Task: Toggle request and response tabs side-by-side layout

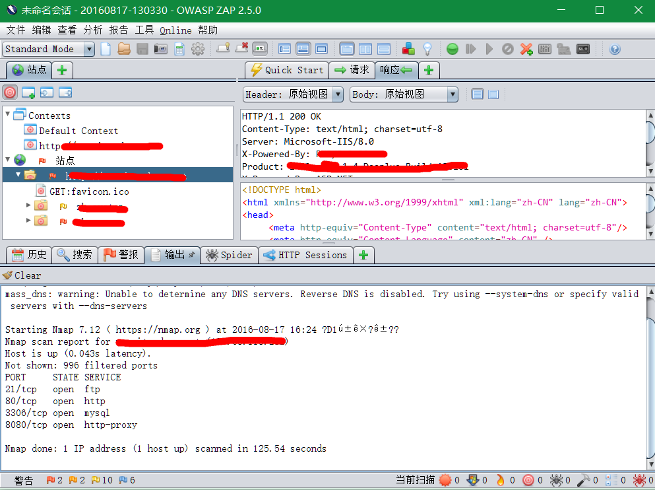Action: (x=365, y=49)
